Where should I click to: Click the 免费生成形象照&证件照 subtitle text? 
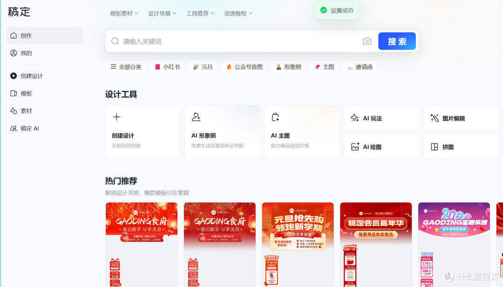point(217,145)
